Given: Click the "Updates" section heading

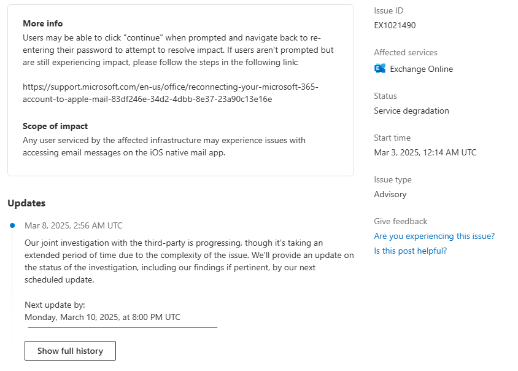Looking at the screenshot, I should (x=26, y=203).
